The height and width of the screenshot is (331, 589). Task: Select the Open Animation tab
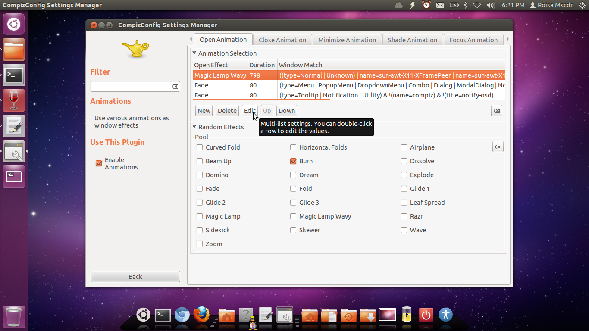pyautogui.click(x=223, y=40)
